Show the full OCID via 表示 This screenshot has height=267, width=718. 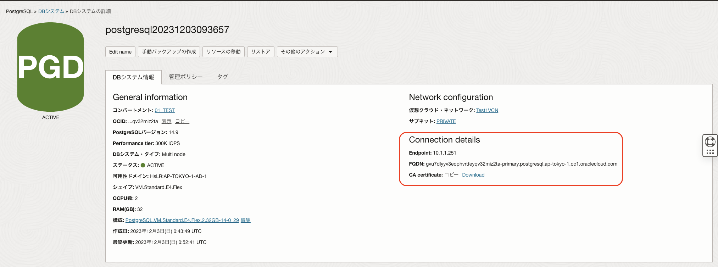[166, 121]
